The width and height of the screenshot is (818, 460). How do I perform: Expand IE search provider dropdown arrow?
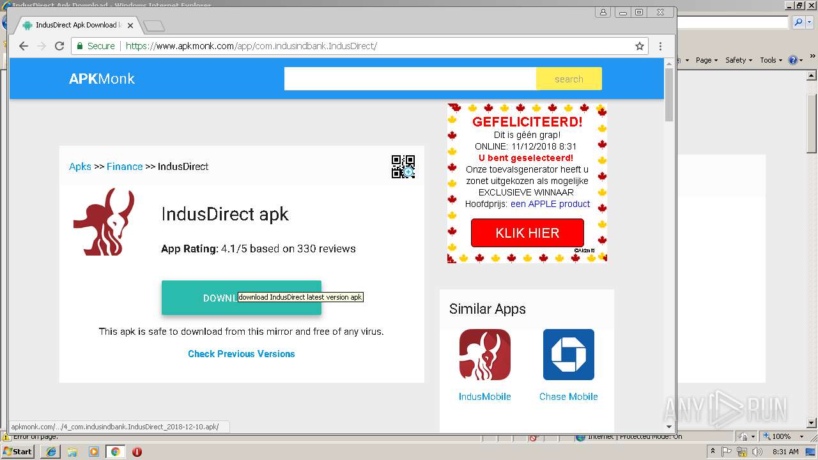808,22
